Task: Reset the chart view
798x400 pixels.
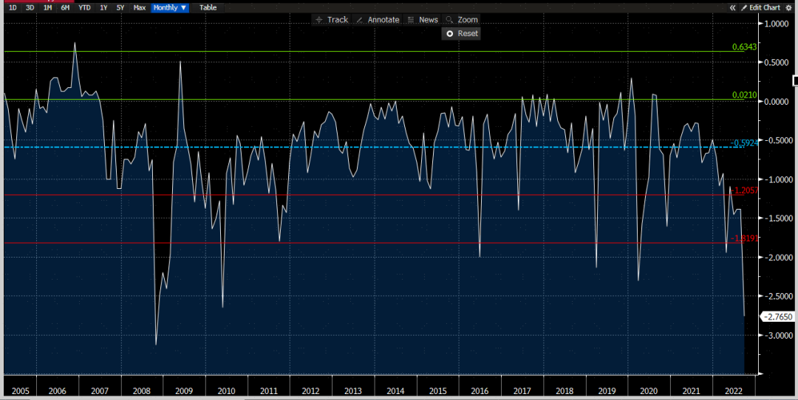Action: coord(462,33)
